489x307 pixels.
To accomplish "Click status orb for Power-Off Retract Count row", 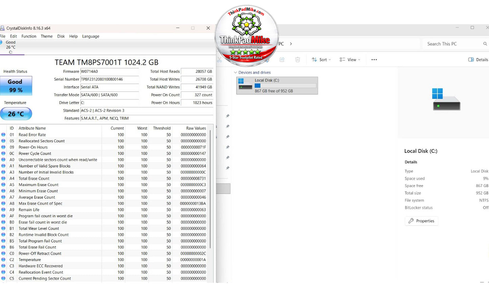I will coord(3,254).
